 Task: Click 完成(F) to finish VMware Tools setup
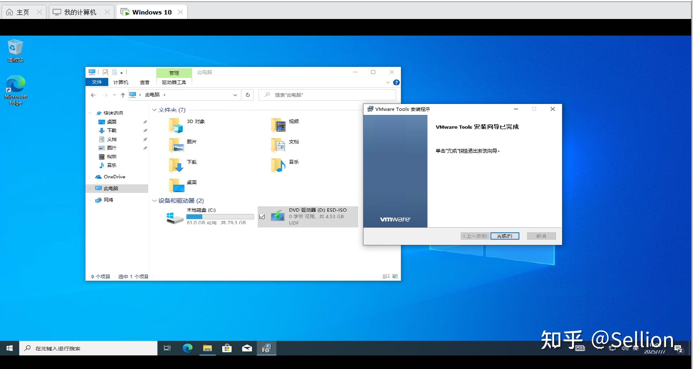(x=505, y=236)
